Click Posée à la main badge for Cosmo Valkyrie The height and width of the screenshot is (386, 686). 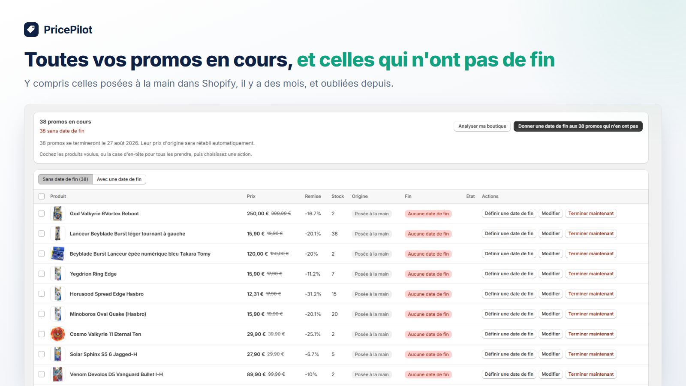click(x=372, y=335)
